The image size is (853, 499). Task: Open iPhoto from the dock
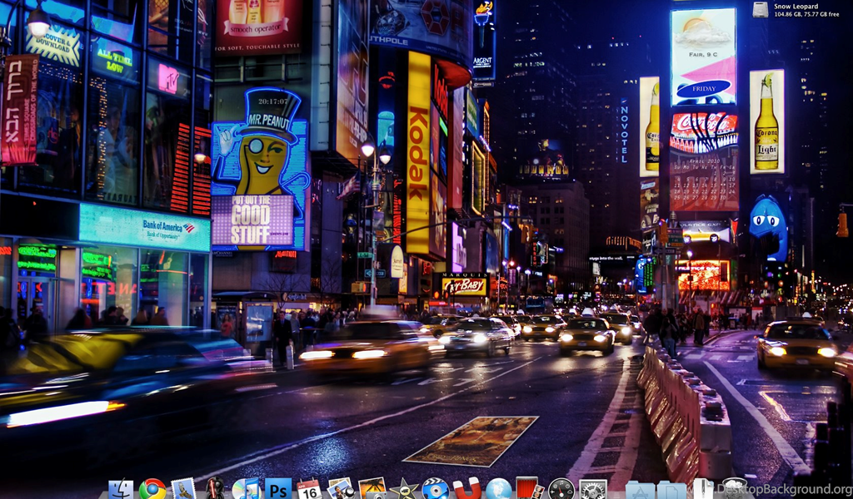coord(341,489)
